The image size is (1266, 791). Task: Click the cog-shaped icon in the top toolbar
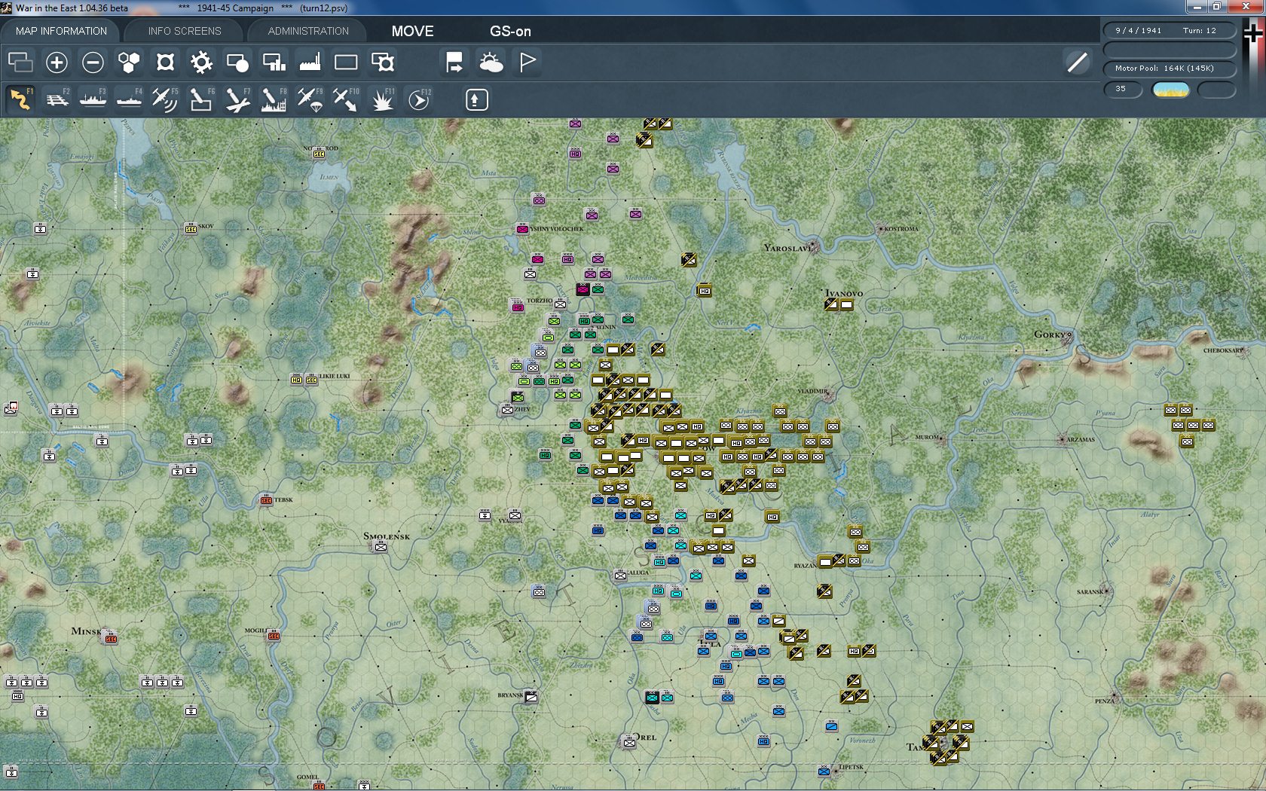(x=201, y=63)
